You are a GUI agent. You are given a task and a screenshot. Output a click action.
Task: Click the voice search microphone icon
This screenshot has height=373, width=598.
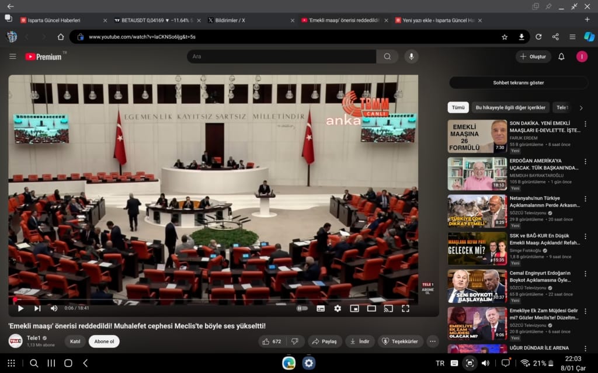(411, 57)
